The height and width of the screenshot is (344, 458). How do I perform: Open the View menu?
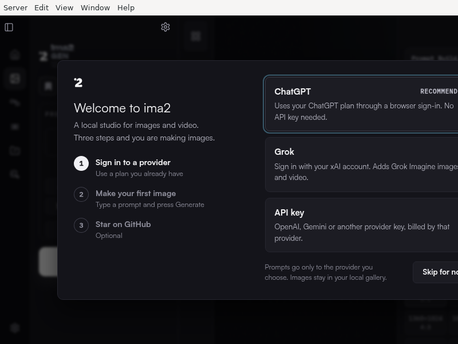pos(64,7)
